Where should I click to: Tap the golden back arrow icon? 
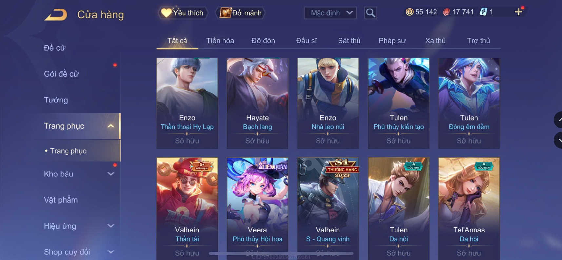point(55,15)
